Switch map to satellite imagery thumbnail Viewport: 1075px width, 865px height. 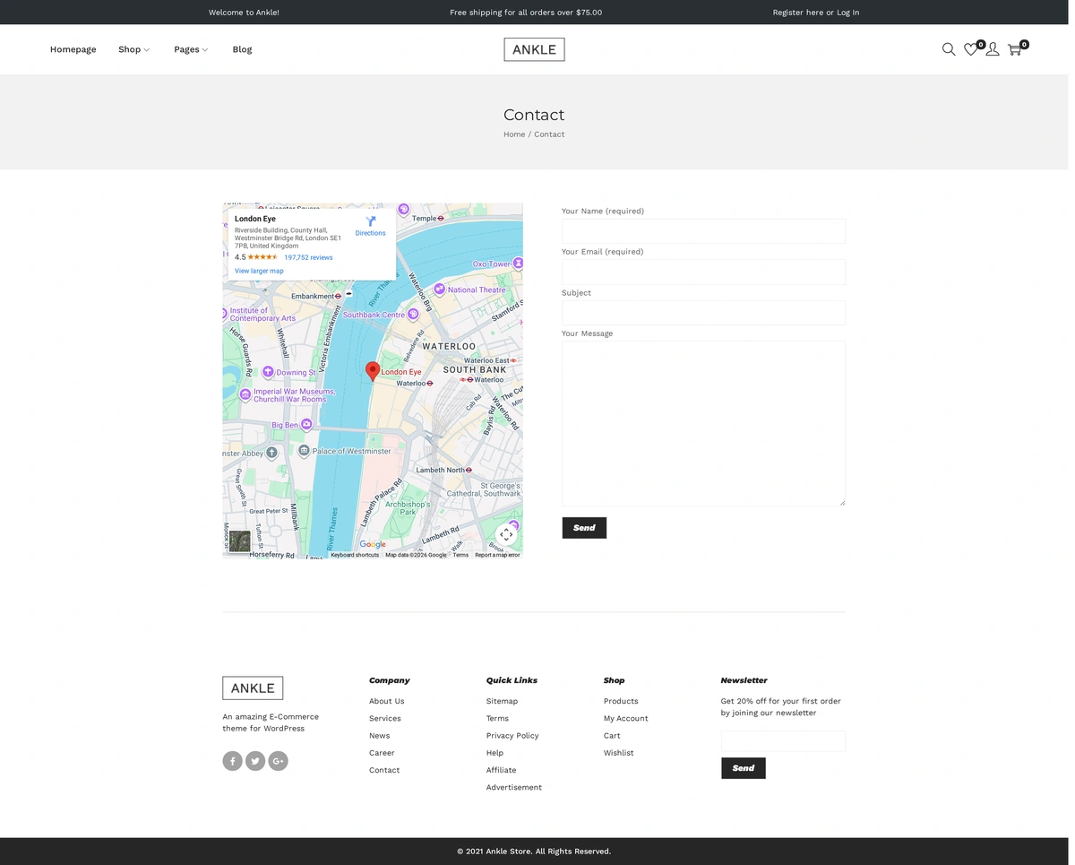coord(239,541)
